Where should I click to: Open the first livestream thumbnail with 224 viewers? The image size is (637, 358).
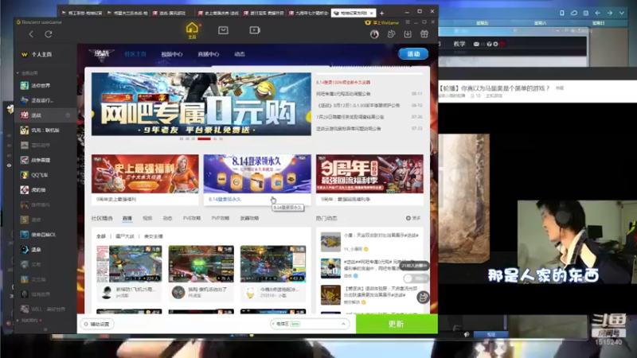coord(129,264)
